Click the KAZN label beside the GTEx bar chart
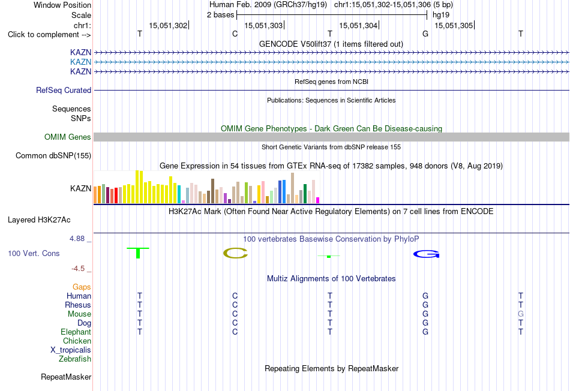 pos(80,188)
